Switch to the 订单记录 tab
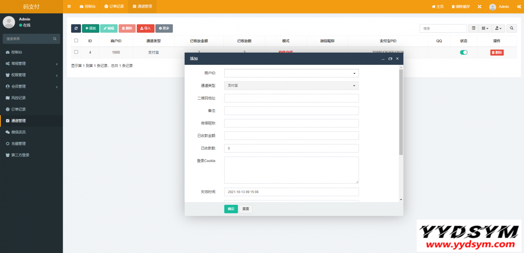This screenshot has width=524, height=253. (x=114, y=7)
